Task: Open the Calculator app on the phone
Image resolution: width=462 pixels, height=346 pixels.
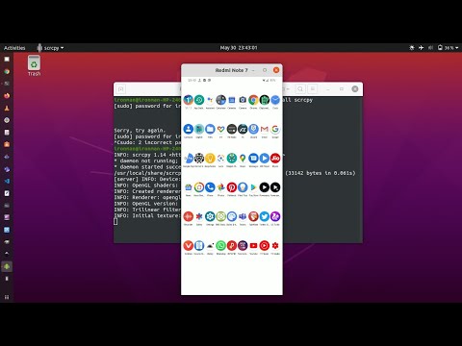Action: click(x=220, y=100)
